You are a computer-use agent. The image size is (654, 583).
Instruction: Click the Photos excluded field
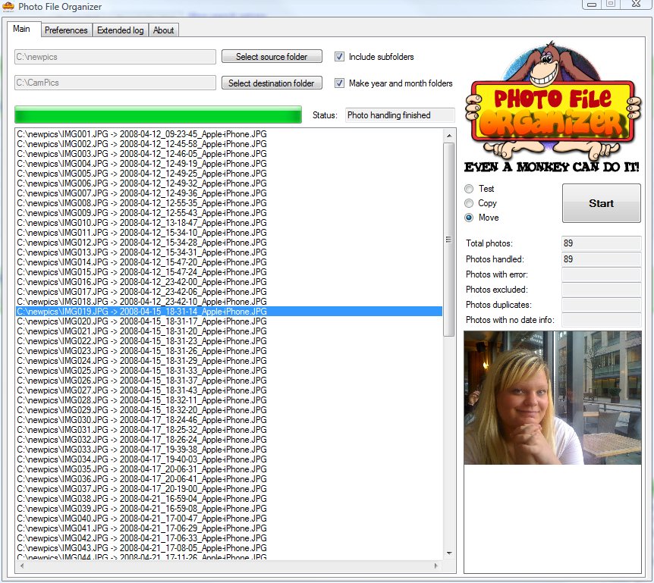click(x=601, y=290)
